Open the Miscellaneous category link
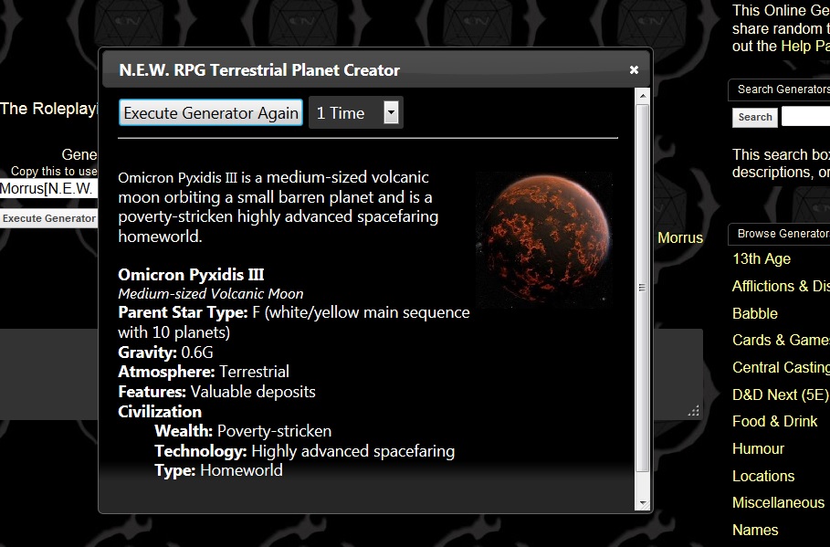Screen dimensions: 830x547 click(778, 502)
